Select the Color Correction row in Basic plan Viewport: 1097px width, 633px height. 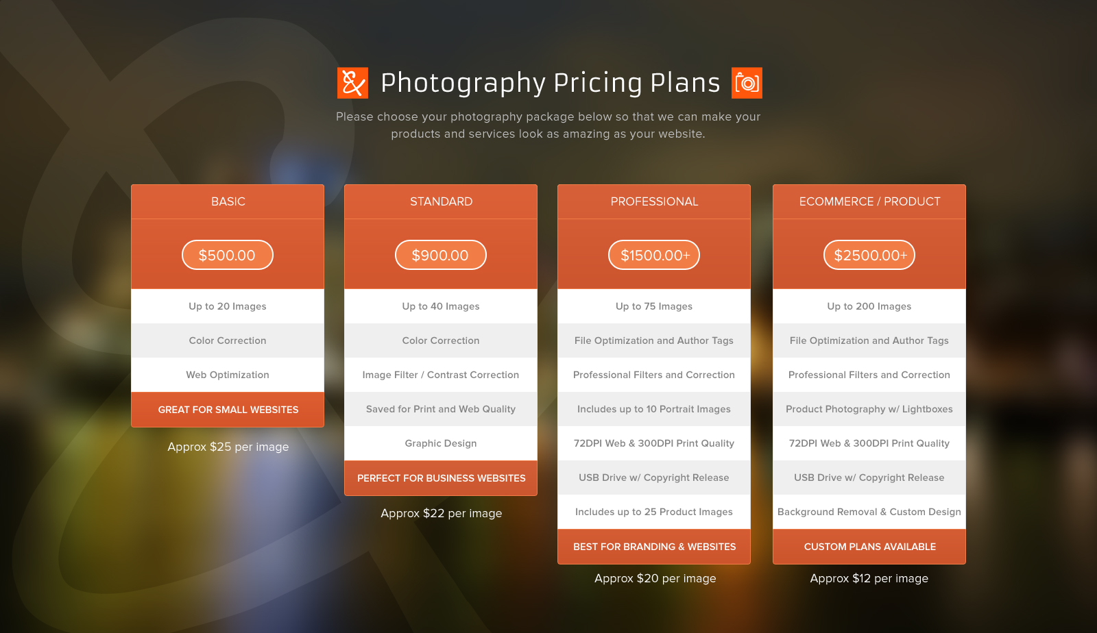pyautogui.click(x=228, y=340)
